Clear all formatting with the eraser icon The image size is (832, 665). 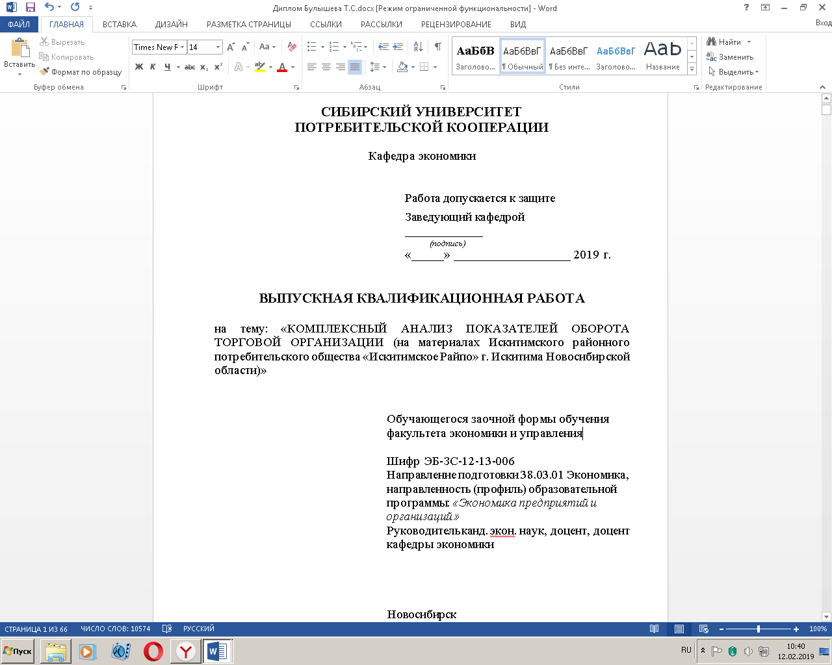[x=292, y=47]
